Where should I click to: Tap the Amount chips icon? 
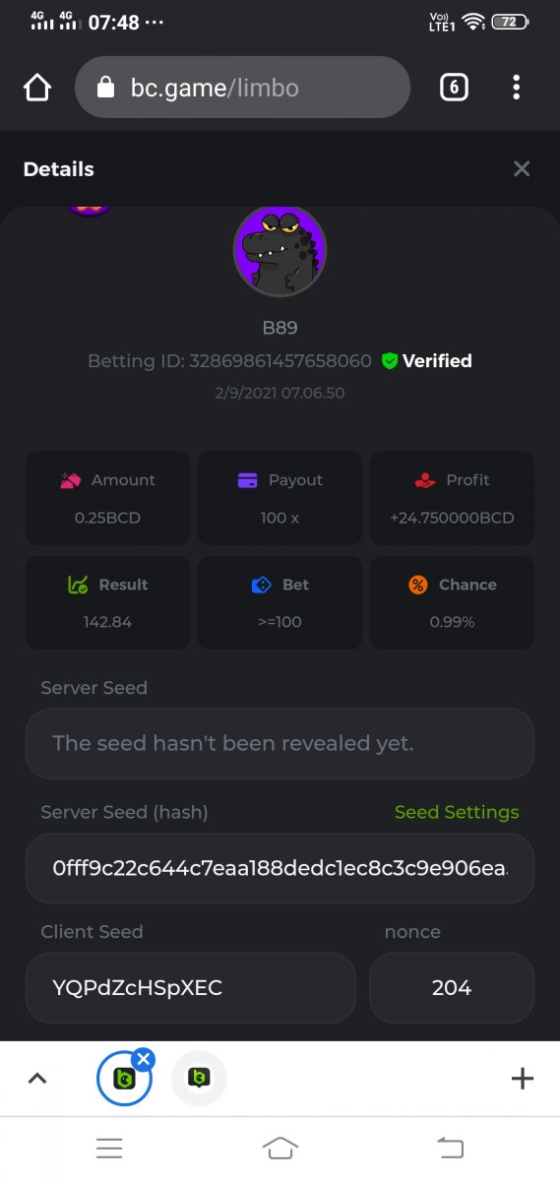point(71,480)
